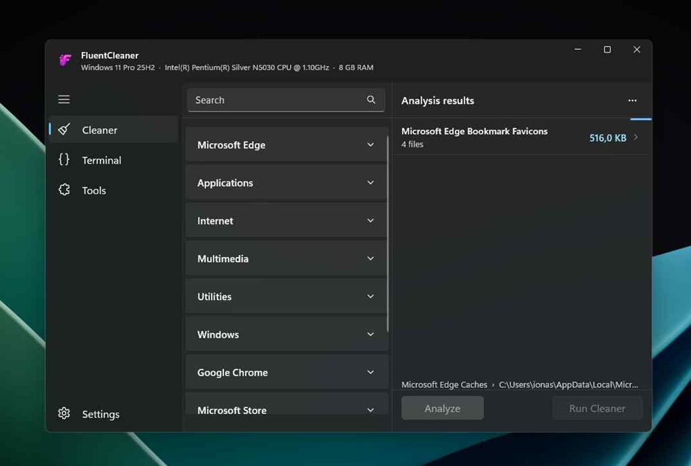The height and width of the screenshot is (466, 691).
Task: Open Microsoft Edge Bookmark Favicons details arrow
Action: [636, 138]
